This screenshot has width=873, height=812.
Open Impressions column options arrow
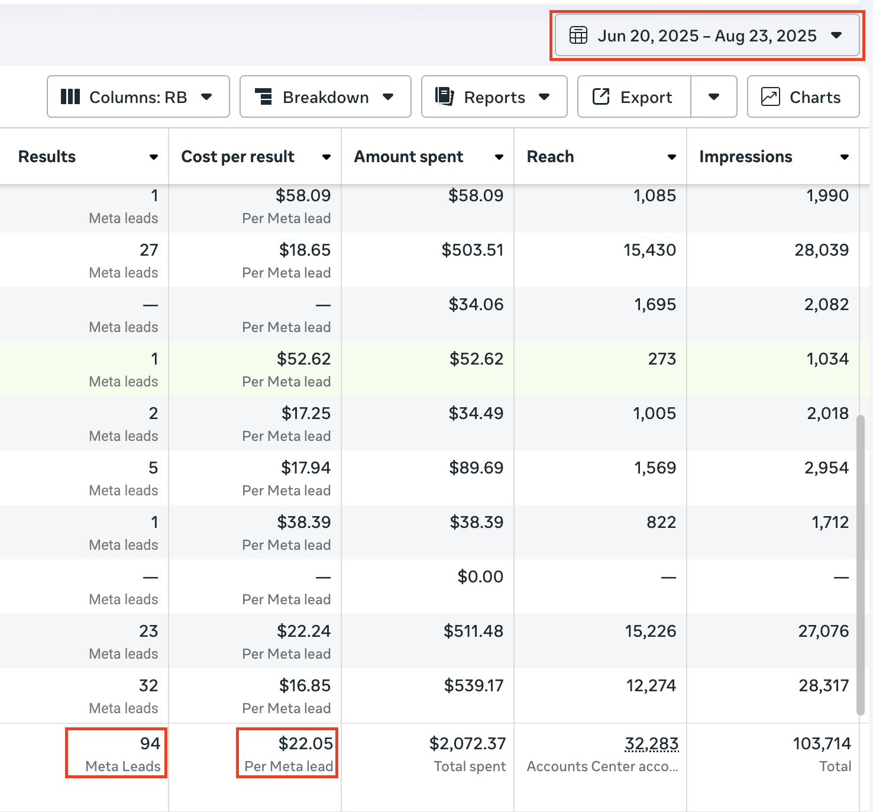(845, 157)
